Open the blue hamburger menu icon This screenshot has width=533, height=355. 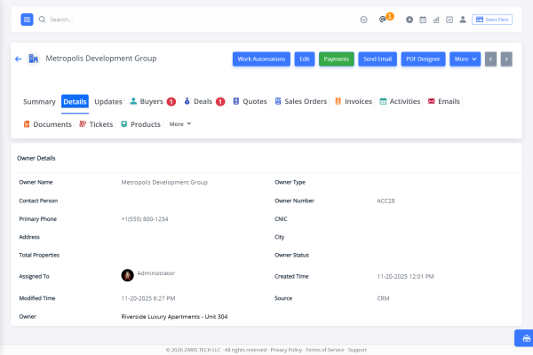(x=27, y=20)
